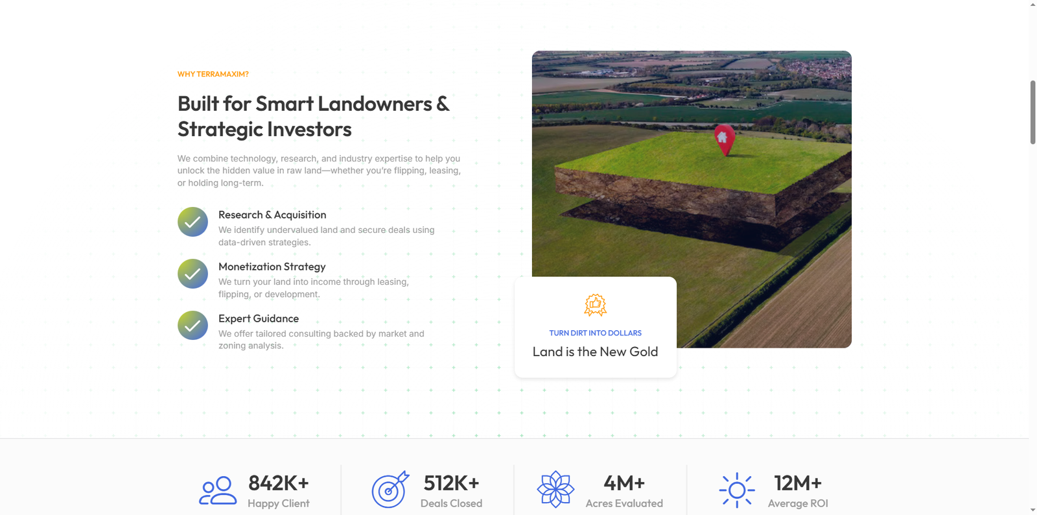Click the Research & Acquisition checkmark icon
1037x515 pixels.
tap(192, 222)
